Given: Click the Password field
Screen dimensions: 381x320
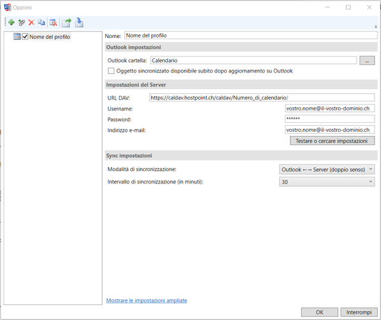Looking at the screenshot, I should click(x=330, y=119).
